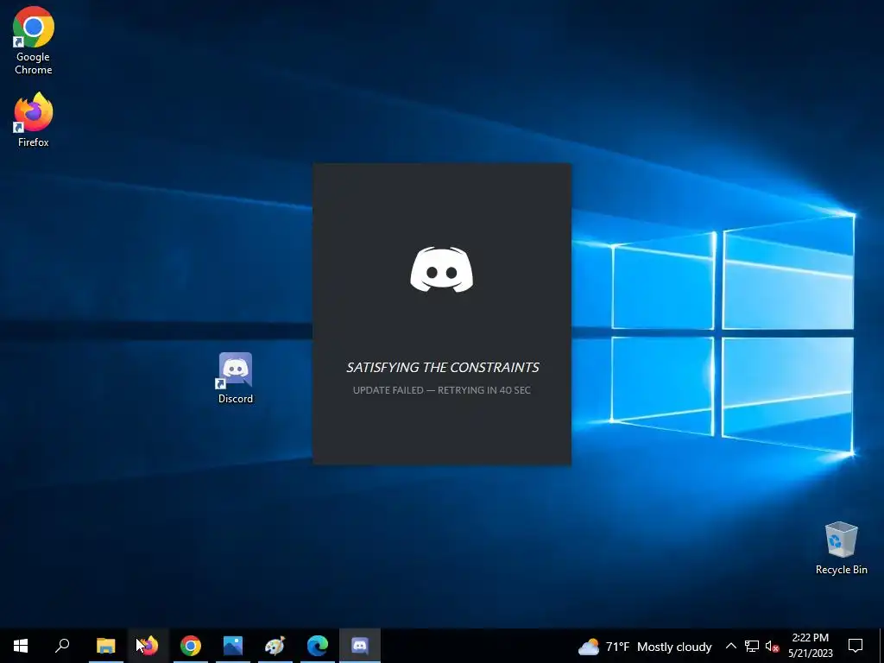The height and width of the screenshot is (663, 884).
Task: Click the muted volume tray icon
Action: click(772, 646)
